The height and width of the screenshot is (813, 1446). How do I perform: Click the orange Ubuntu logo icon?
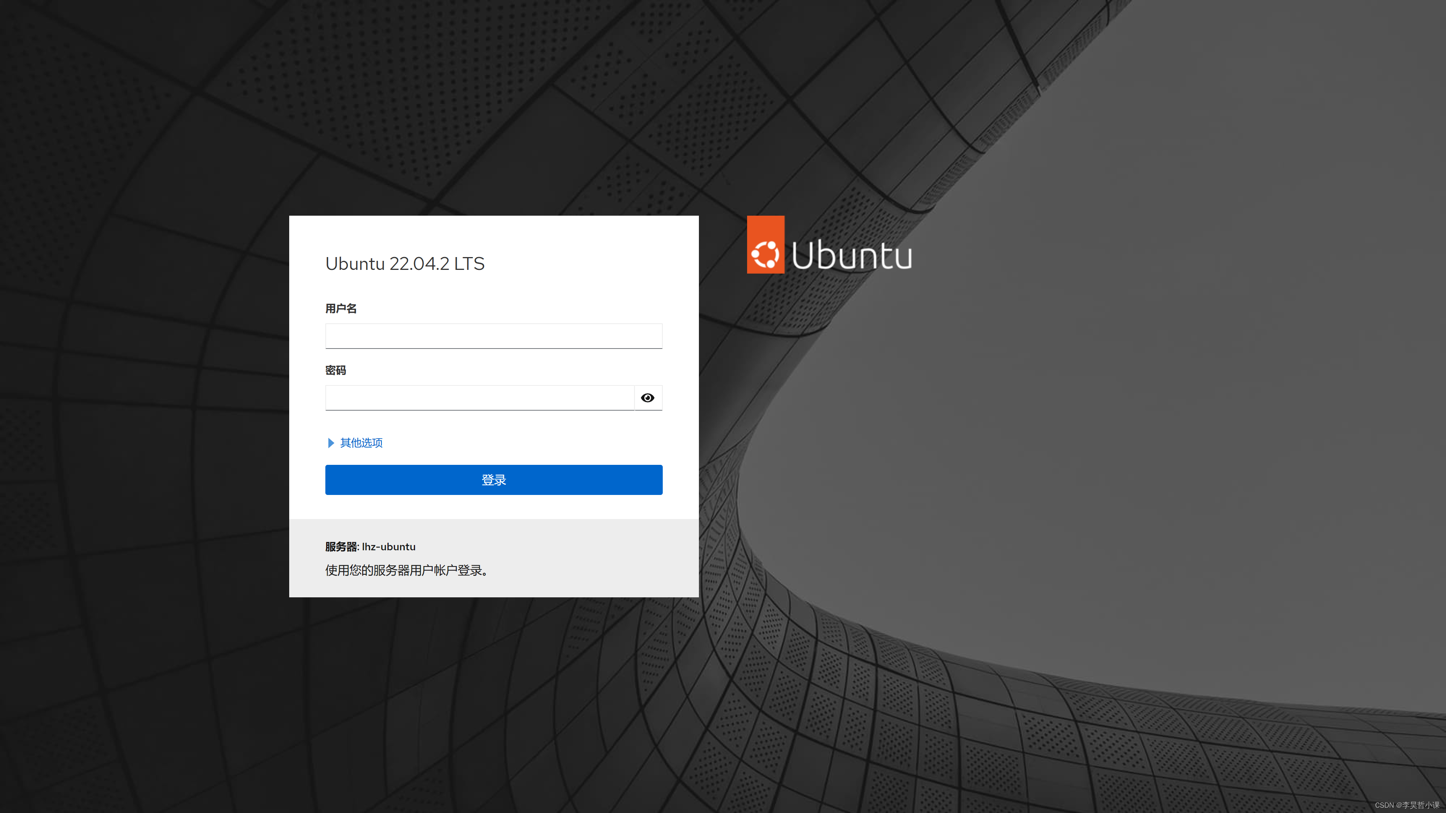coord(765,245)
